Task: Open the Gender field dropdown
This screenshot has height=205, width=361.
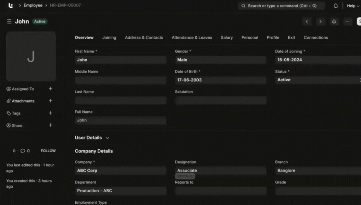Action: click(221, 60)
